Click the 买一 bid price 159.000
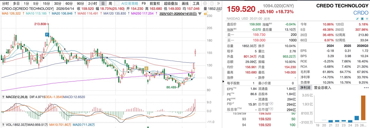Image resolution: width=370 pixels, height=128 pixels. click(259, 40)
